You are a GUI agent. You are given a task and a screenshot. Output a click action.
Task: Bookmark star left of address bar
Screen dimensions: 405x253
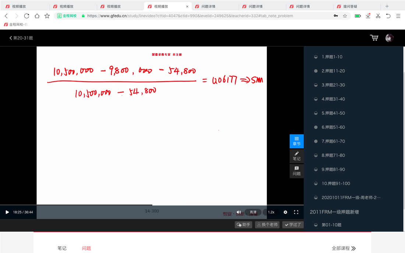pyautogui.click(x=47, y=16)
